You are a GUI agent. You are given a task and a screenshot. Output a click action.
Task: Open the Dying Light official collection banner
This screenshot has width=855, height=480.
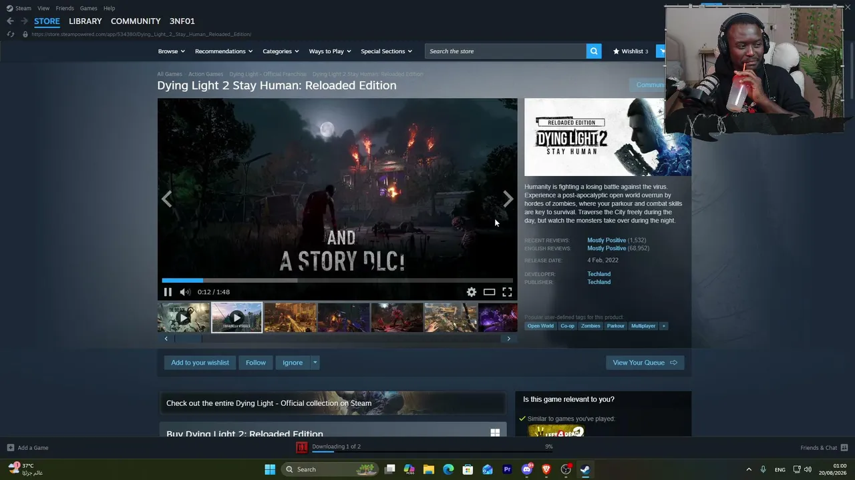332,403
